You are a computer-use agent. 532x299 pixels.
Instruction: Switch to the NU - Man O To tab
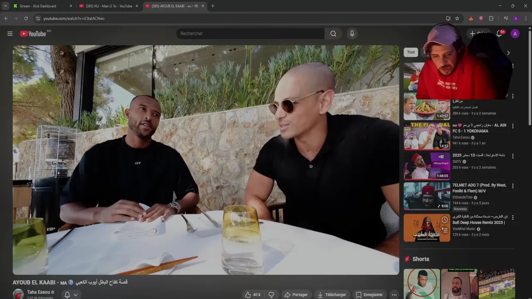click(109, 6)
